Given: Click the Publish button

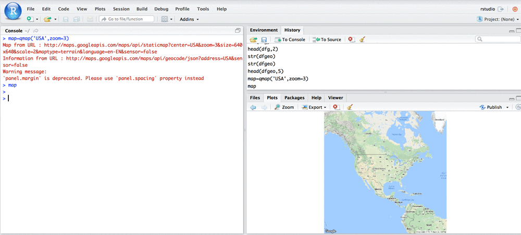Looking at the screenshot, I should (x=491, y=107).
